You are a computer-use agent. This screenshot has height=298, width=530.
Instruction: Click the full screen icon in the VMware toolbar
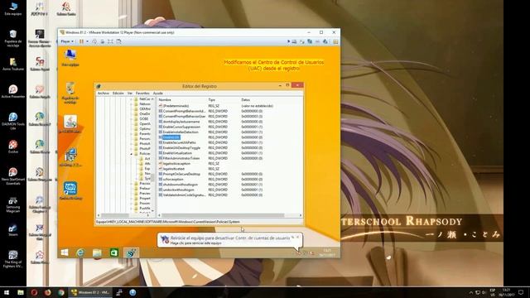[x=110, y=41]
